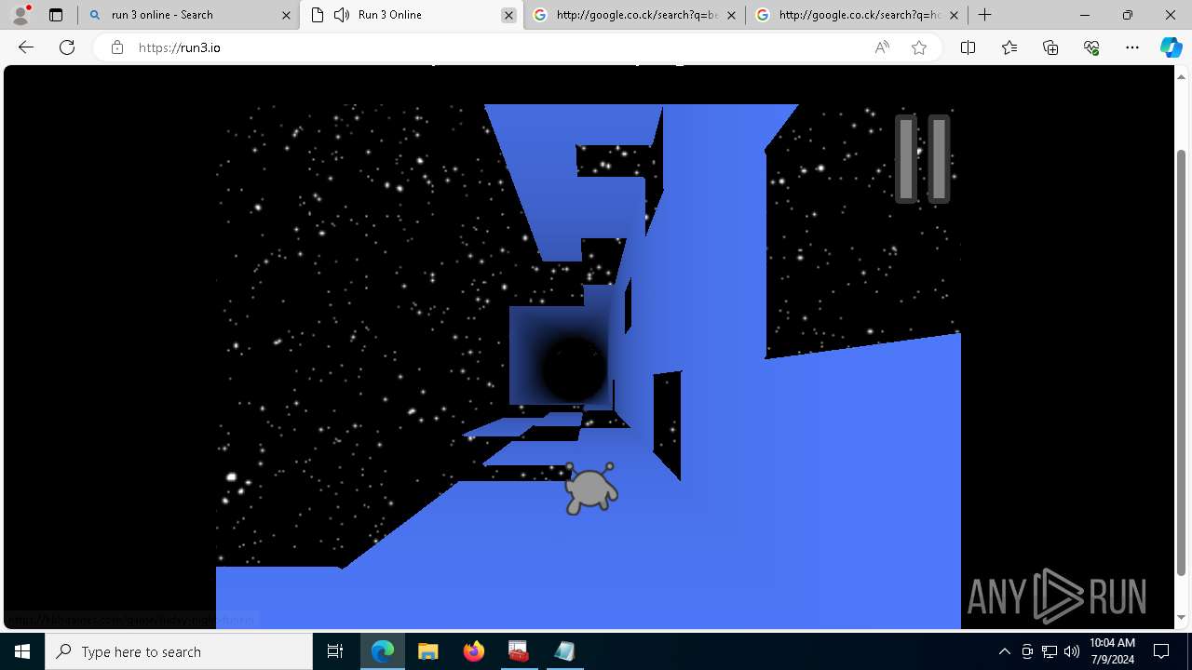Viewport: 1192px width, 670px height.
Task: Open the Windows Start menu
Action: tap(22, 651)
